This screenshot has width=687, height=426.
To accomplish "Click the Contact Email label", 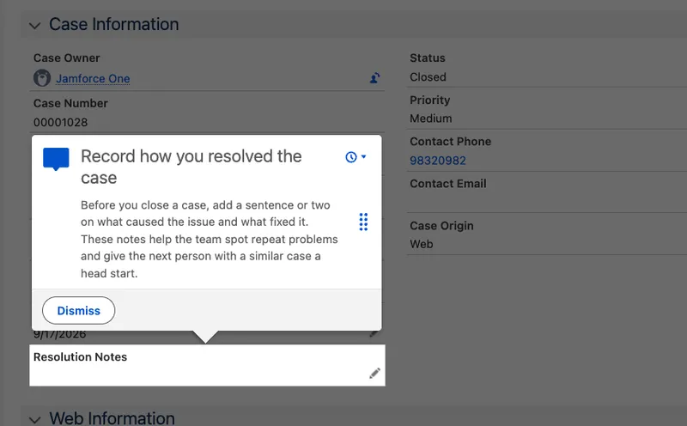I will (447, 184).
